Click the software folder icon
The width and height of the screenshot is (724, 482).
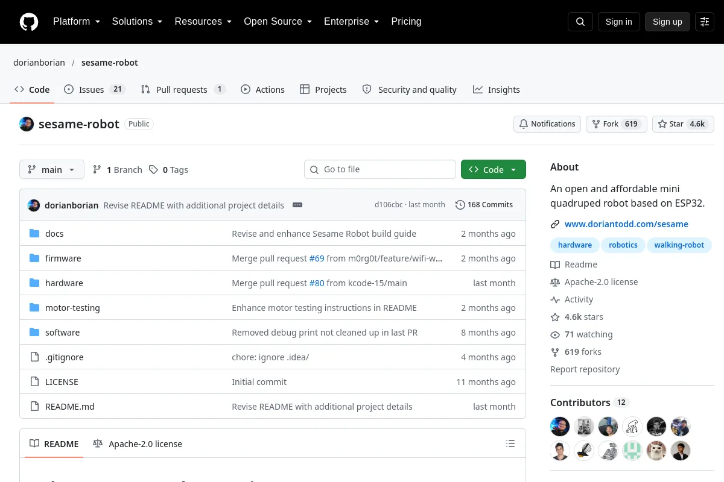coord(34,333)
